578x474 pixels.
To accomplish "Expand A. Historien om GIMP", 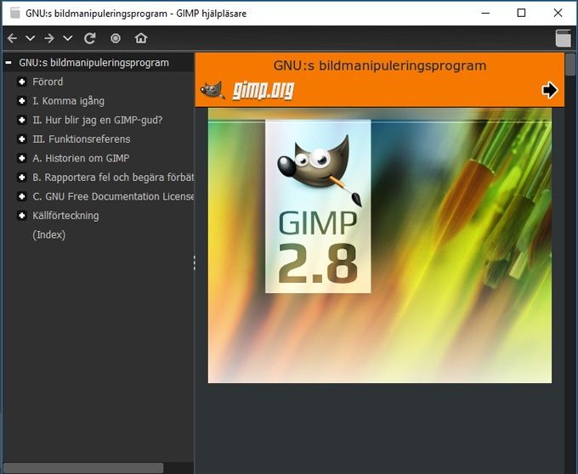I will coord(22,158).
